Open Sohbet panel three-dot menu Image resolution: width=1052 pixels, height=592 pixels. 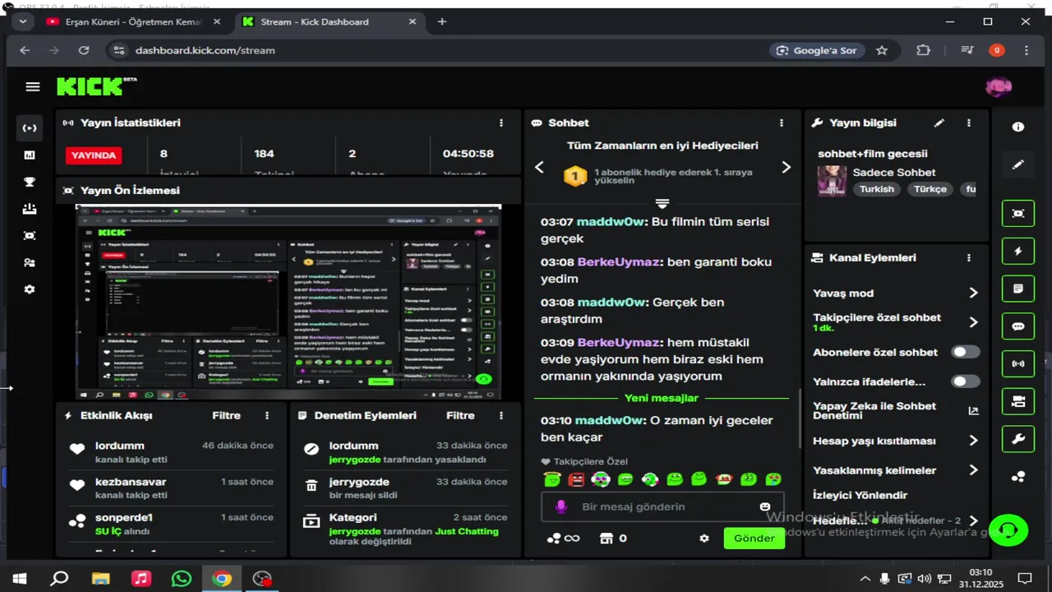pyautogui.click(x=782, y=123)
